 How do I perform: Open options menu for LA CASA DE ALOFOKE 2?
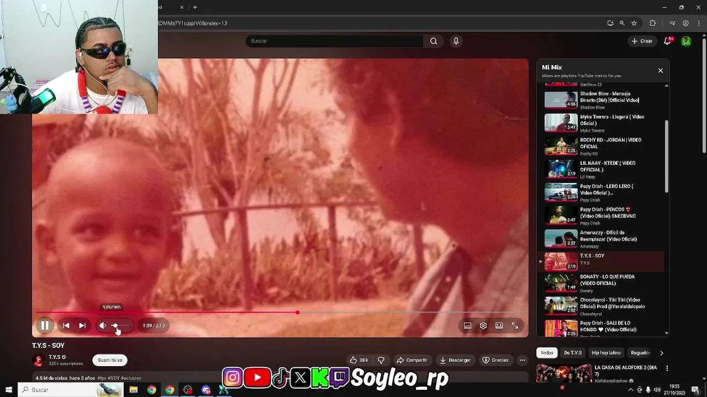pyautogui.click(x=667, y=368)
